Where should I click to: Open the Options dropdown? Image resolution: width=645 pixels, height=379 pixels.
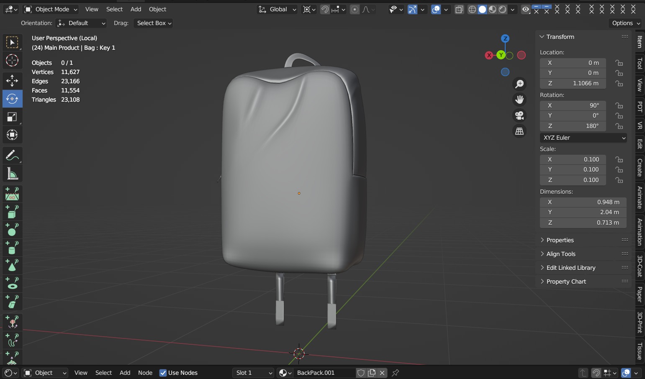coord(625,23)
